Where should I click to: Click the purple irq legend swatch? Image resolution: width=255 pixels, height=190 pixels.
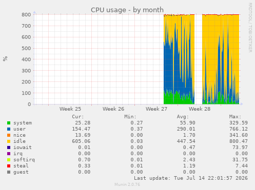pyautogui.click(x=9, y=154)
